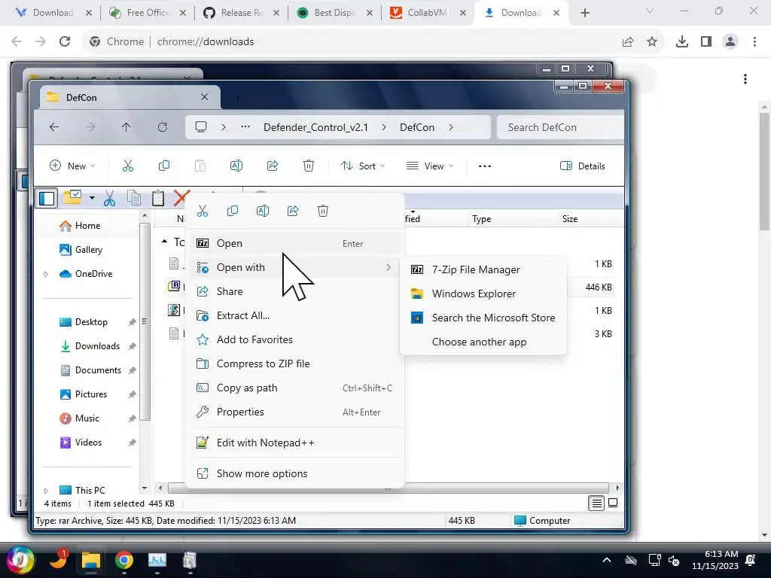
Task: Expand the Open with submenu entry
Action: click(295, 267)
